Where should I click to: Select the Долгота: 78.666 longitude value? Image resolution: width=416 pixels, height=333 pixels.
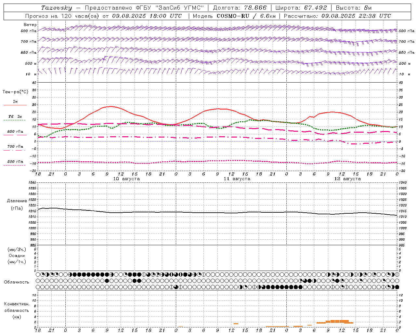pos(240,8)
